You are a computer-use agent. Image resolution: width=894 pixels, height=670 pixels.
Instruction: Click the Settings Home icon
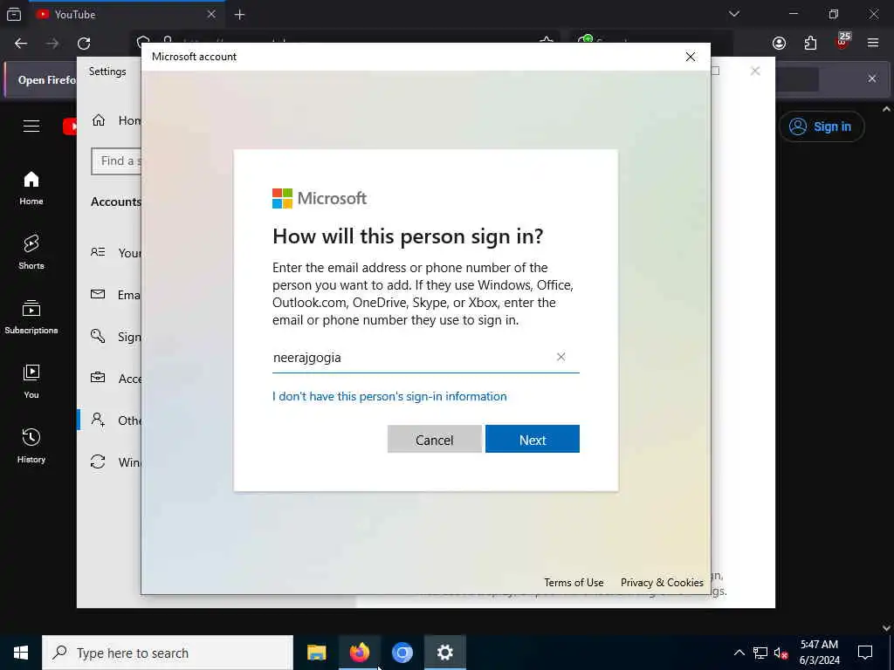click(99, 120)
